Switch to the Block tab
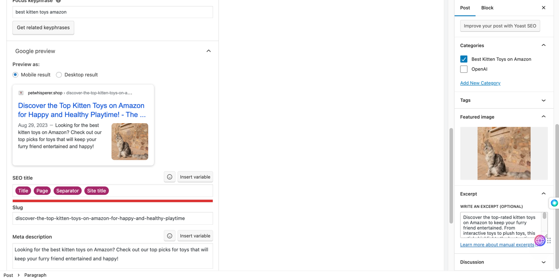The image size is (559, 279). coord(487,8)
